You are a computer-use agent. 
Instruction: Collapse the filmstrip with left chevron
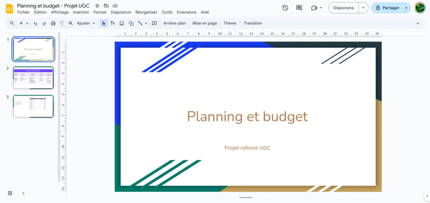coord(24,193)
